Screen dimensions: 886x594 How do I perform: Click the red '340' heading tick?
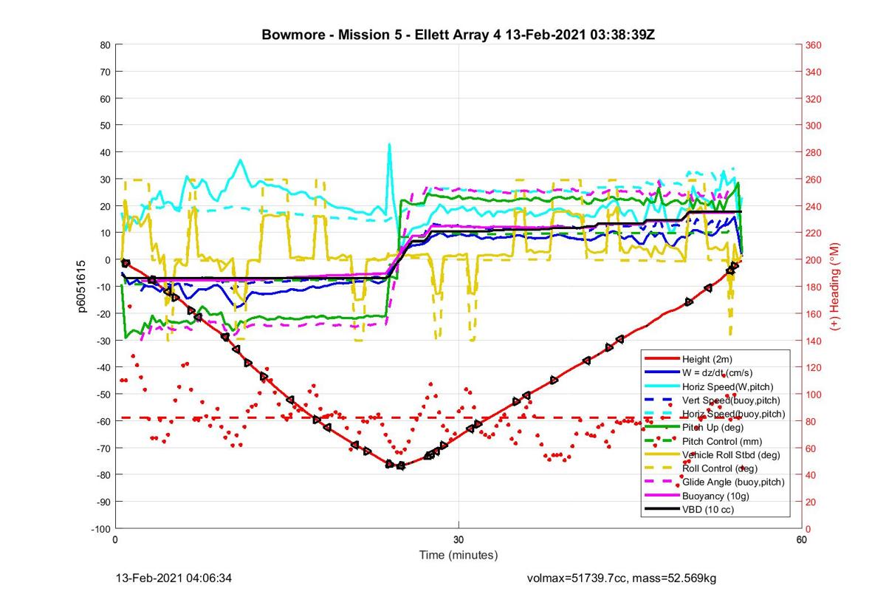[x=814, y=72]
